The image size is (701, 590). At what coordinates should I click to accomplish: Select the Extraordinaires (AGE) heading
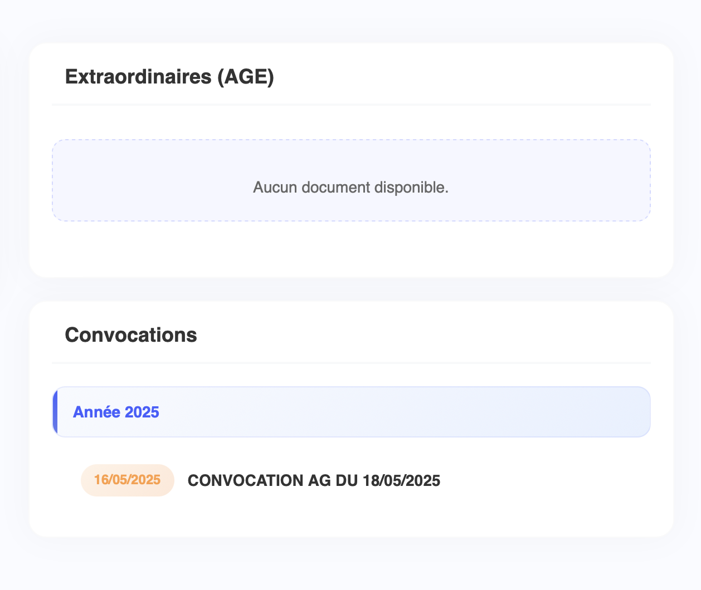point(169,76)
